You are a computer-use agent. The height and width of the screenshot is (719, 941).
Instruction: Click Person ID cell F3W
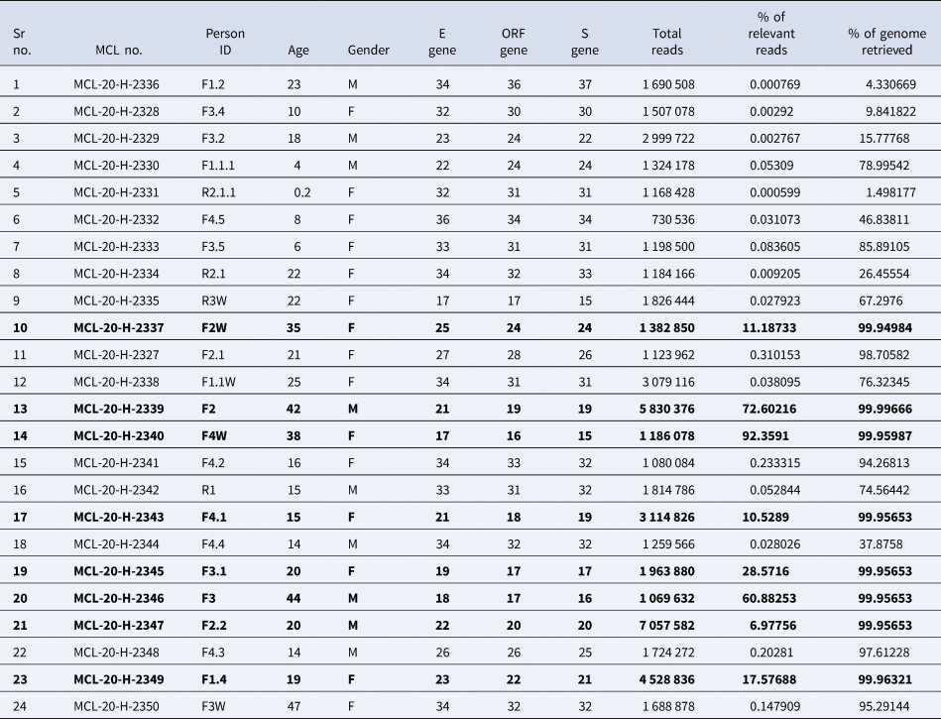pos(219,708)
